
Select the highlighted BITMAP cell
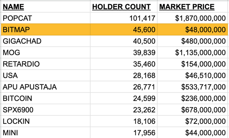coord(16,30)
